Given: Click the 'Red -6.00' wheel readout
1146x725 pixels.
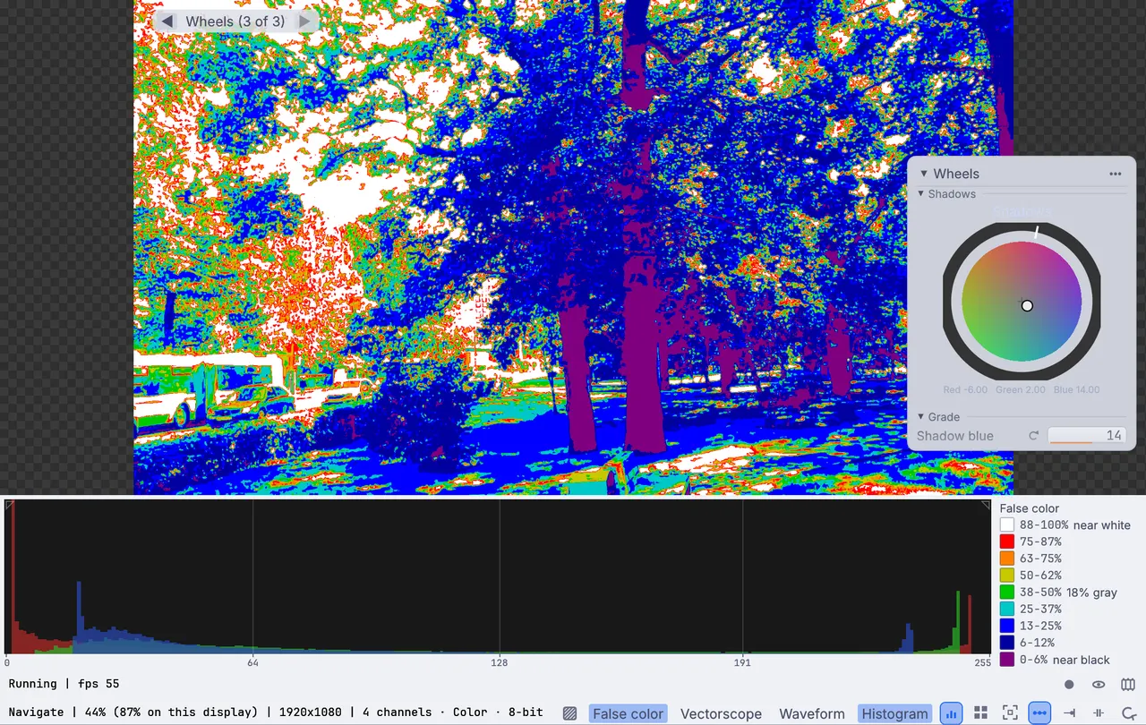Looking at the screenshot, I should click(965, 389).
